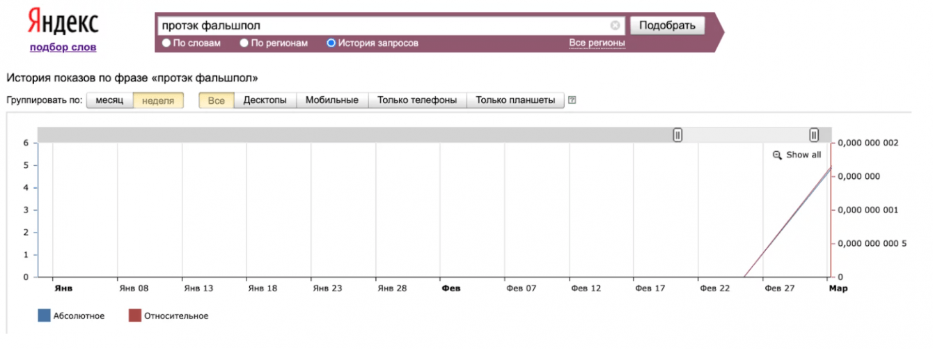Click the Янв 28 axis label
Viewport: 933px width, 349px height.
(x=392, y=288)
